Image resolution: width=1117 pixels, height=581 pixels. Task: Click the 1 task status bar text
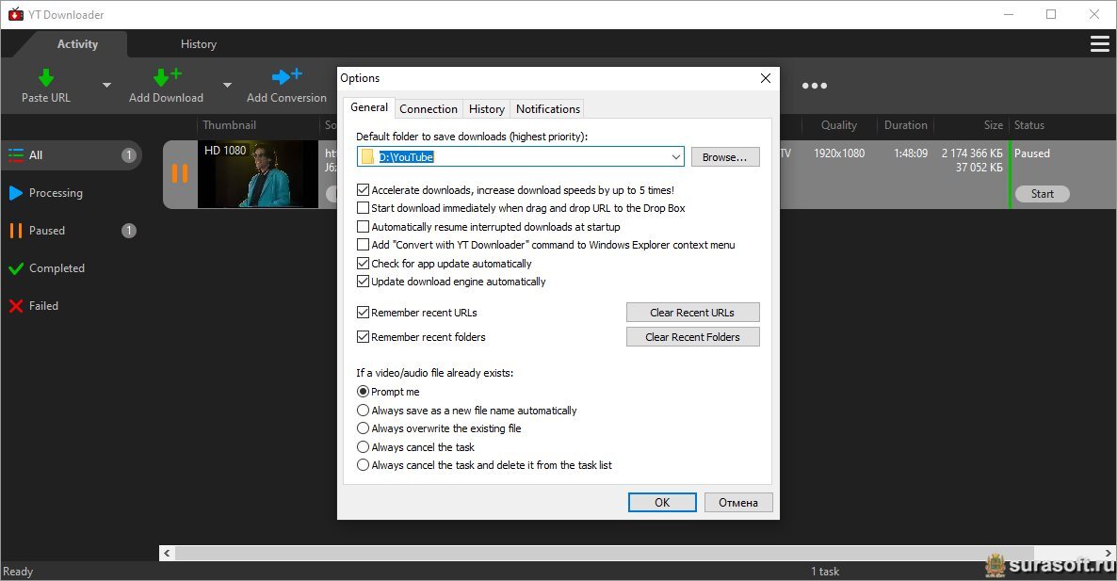pos(825,571)
